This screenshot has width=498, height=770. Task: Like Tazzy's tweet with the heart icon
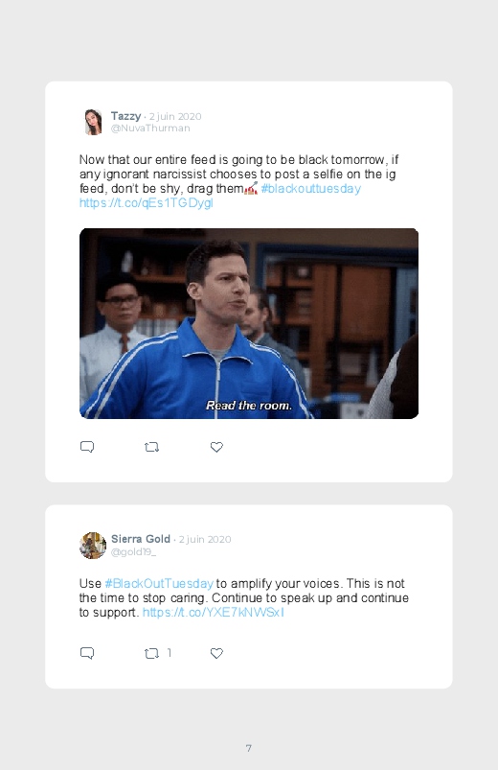(216, 447)
